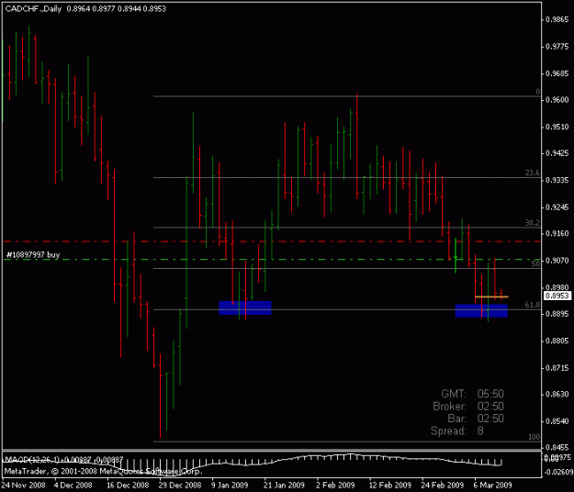Click the GMT: 05:50 readout
Viewport: 574px width, 492px height.
pos(472,394)
